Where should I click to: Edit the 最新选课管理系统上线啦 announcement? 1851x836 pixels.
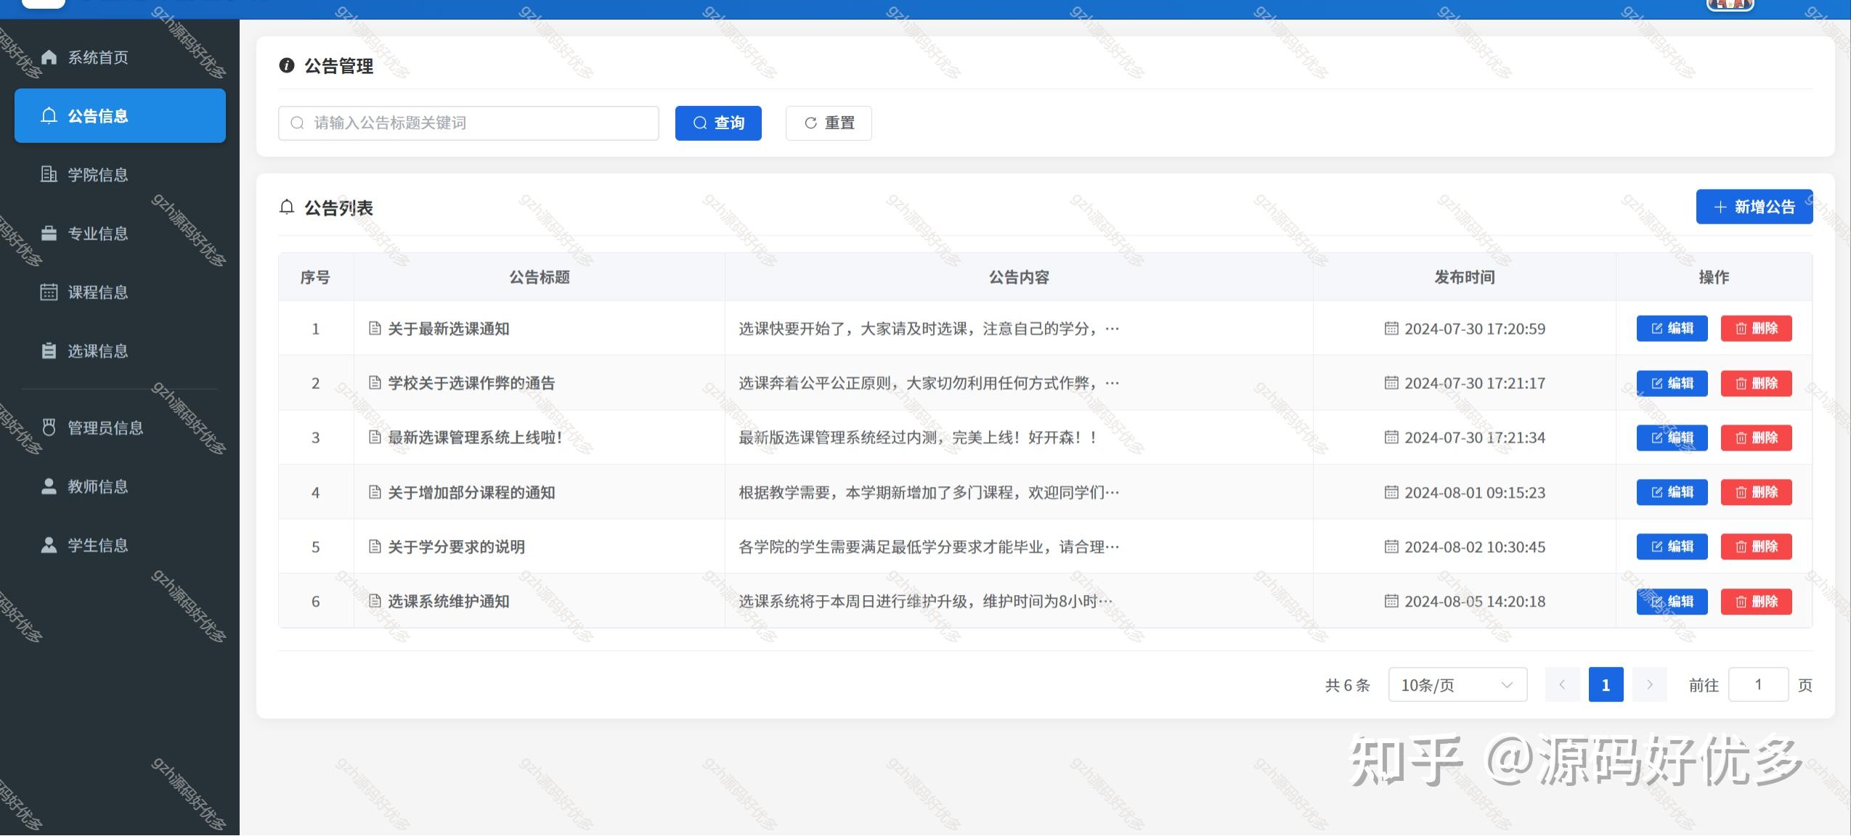coord(1672,438)
